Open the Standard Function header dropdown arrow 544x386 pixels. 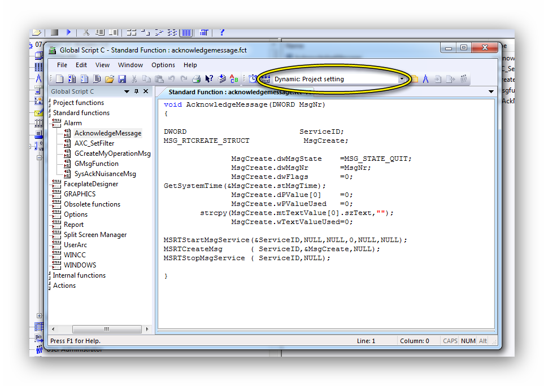tap(490, 91)
